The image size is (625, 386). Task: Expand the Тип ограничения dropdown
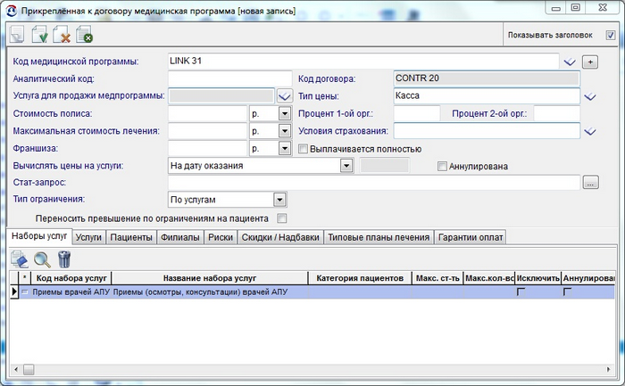[x=279, y=200]
